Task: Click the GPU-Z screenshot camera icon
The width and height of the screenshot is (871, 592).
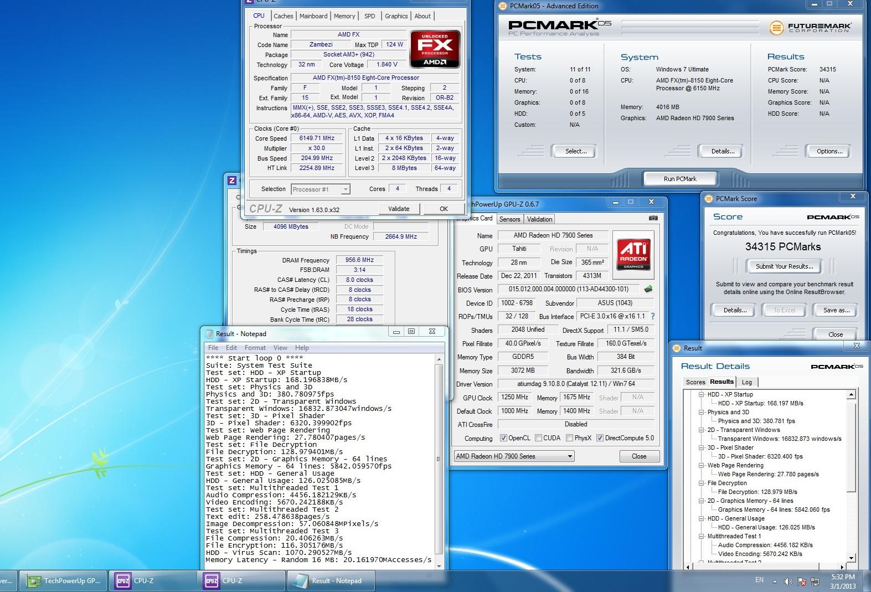Action: [x=653, y=219]
